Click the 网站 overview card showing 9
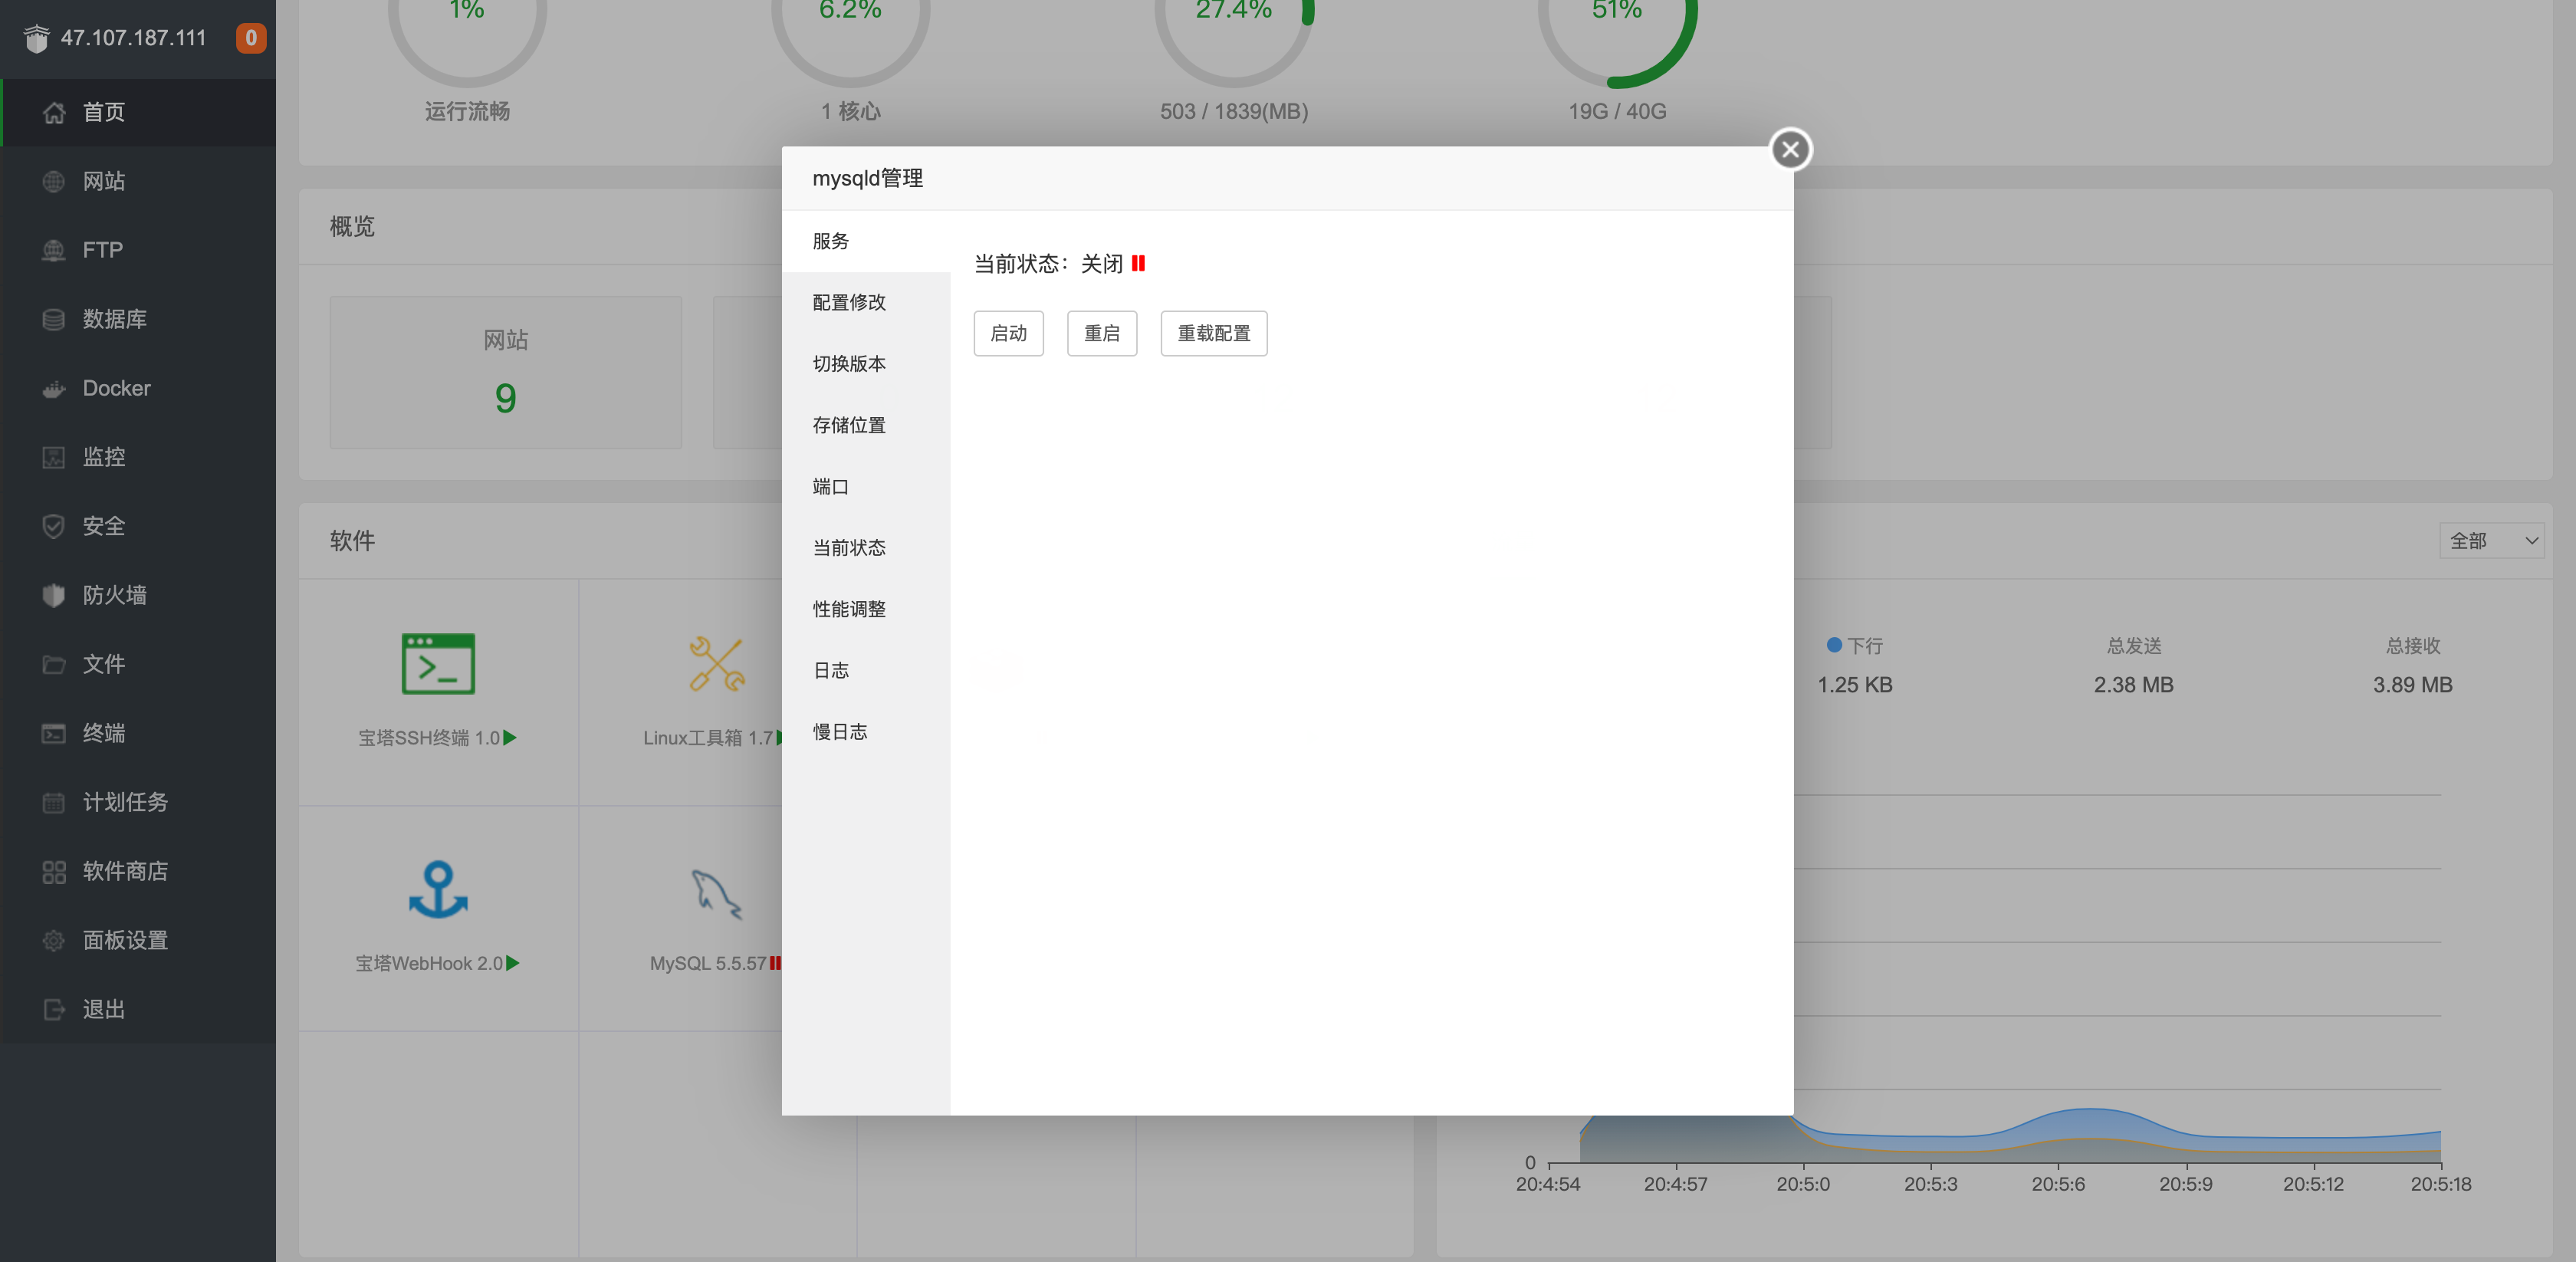Viewport: 2576px width, 1262px height. tap(505, 372)
